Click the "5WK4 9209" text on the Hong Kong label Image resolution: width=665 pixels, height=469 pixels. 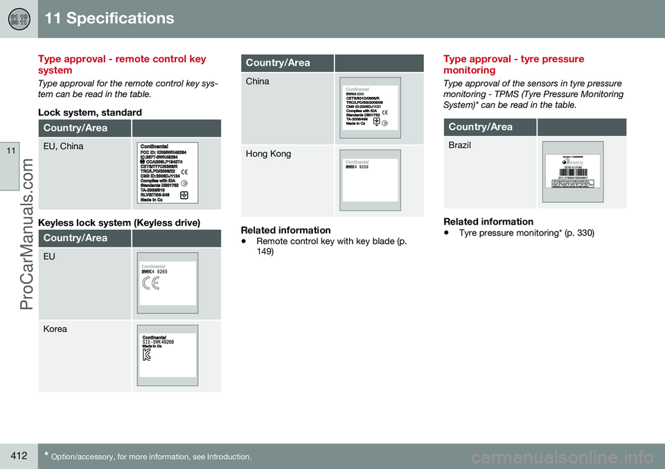pos(357,167)
